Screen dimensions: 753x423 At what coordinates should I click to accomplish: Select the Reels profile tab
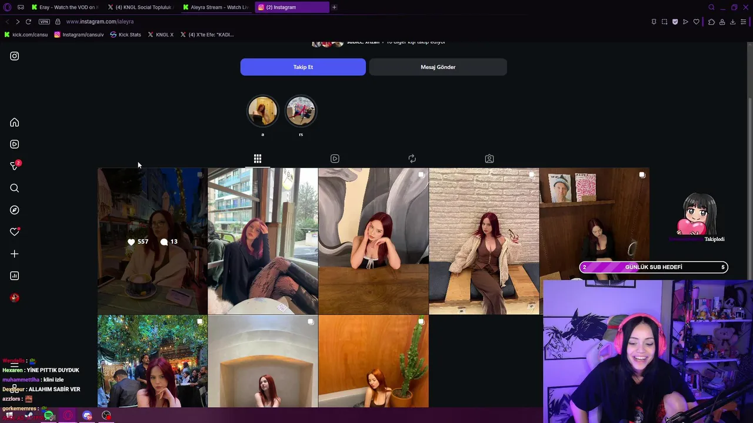335,159
